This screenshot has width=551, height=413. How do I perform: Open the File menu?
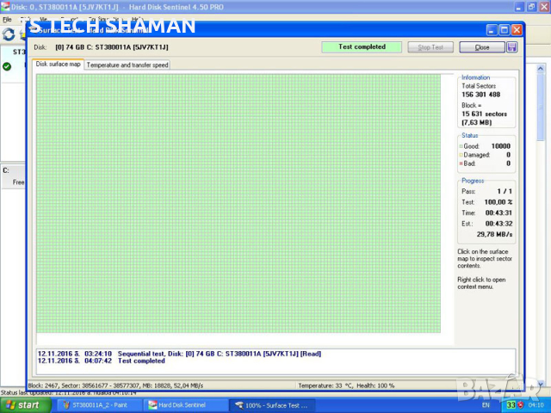7,19
